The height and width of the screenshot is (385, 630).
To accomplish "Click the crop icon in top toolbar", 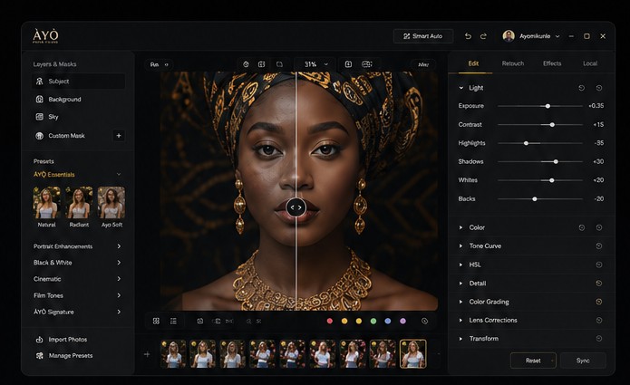I will (x=279, y=64).
